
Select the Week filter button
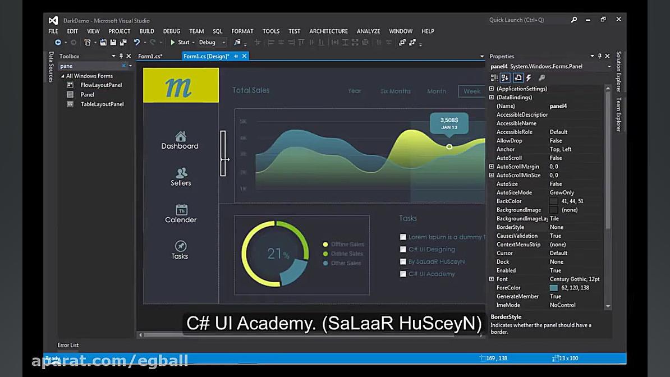pyautogui.click(x=472, y=91)
